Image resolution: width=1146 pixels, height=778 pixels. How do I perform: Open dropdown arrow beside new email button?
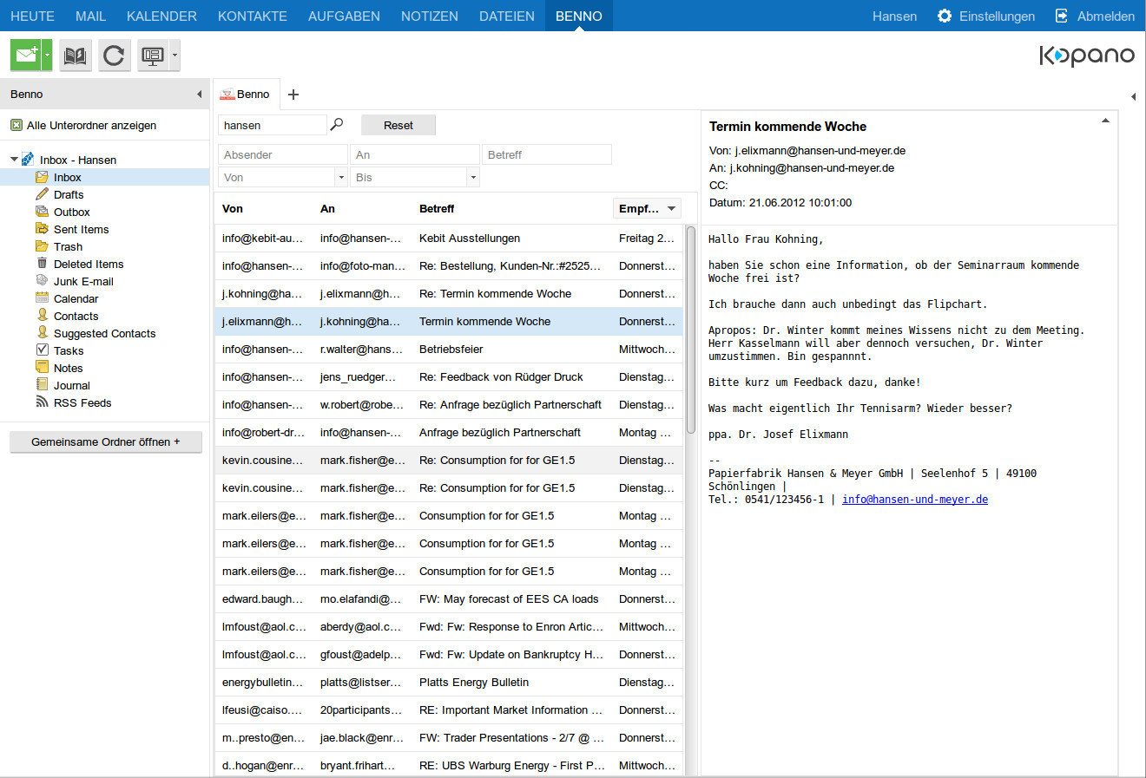[47, 56]
